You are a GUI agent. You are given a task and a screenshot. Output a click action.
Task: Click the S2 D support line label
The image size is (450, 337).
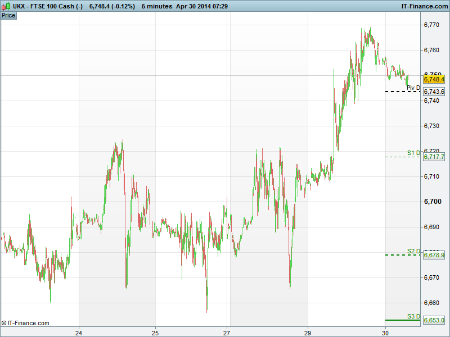[413, 251]
